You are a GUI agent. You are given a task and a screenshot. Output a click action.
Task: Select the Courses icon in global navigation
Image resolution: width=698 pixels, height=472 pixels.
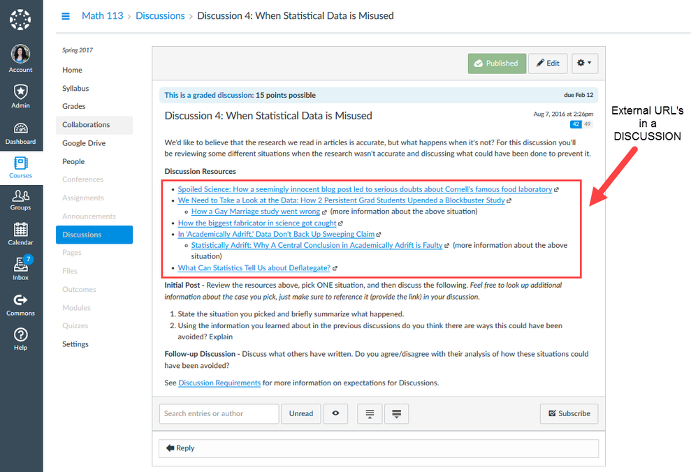point(20,164)
